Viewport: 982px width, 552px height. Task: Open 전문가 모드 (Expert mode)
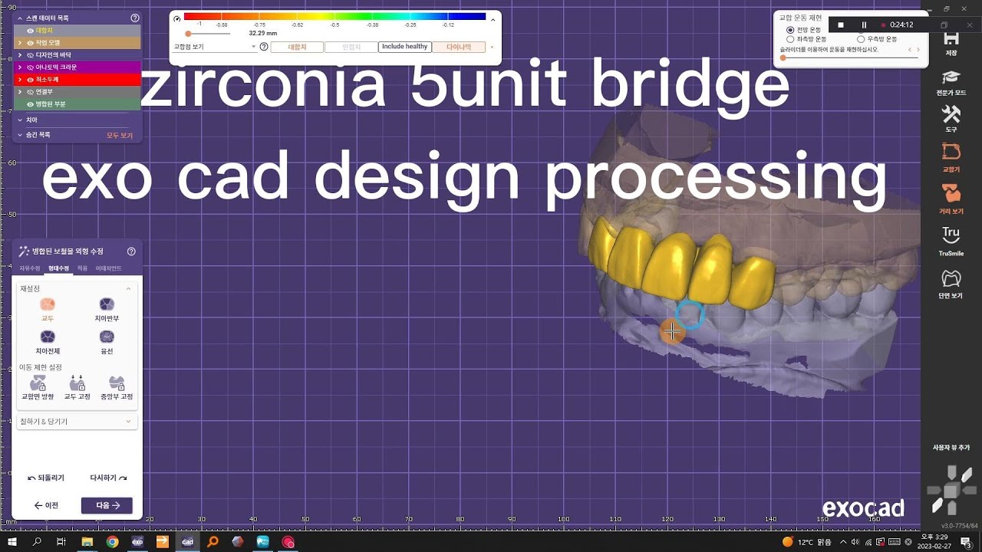[x=951, y=81]
